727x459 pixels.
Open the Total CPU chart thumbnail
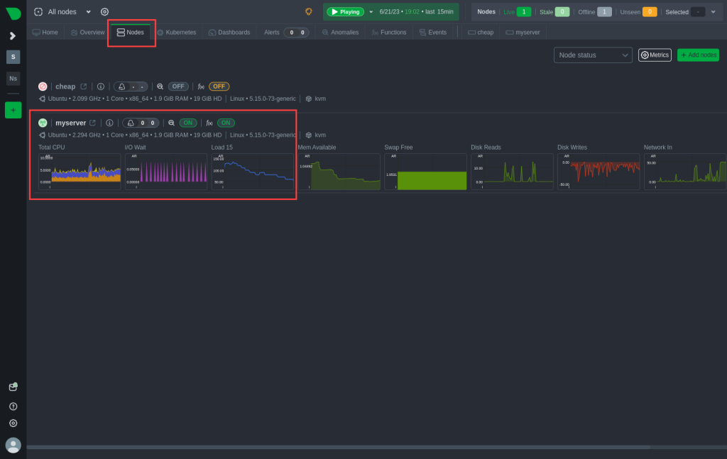click(x=80, y=172)
